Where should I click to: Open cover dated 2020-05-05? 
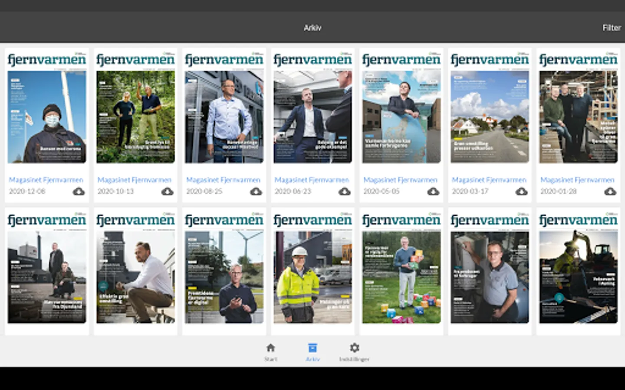[401, 108]
